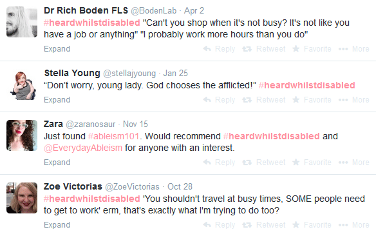
Task: Open More options on Stella Young's tweet
Action: point(353,100)
